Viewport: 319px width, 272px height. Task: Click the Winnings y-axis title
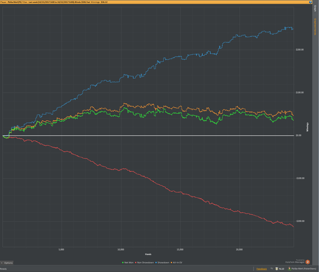[x=308, y=127]
